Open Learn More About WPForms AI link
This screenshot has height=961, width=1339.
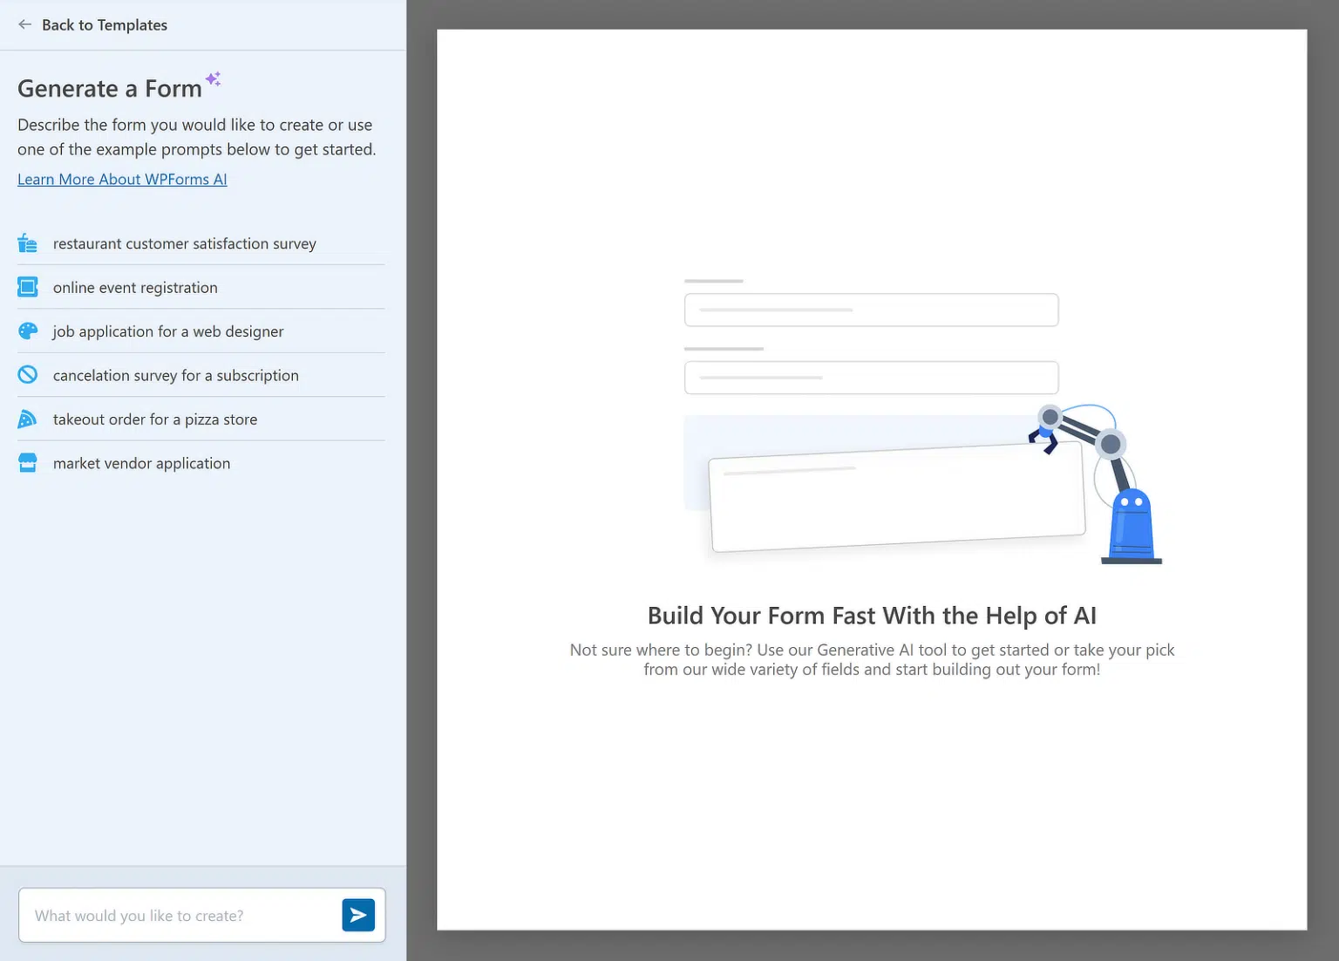122,180
